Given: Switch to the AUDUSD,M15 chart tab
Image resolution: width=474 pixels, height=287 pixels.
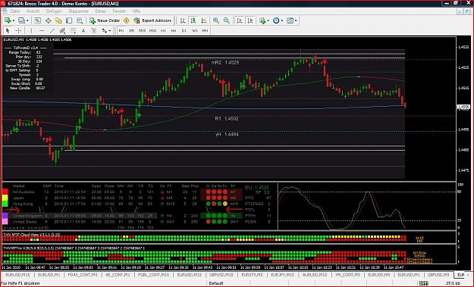Looking at the screenshot, I should pos(315,275).
